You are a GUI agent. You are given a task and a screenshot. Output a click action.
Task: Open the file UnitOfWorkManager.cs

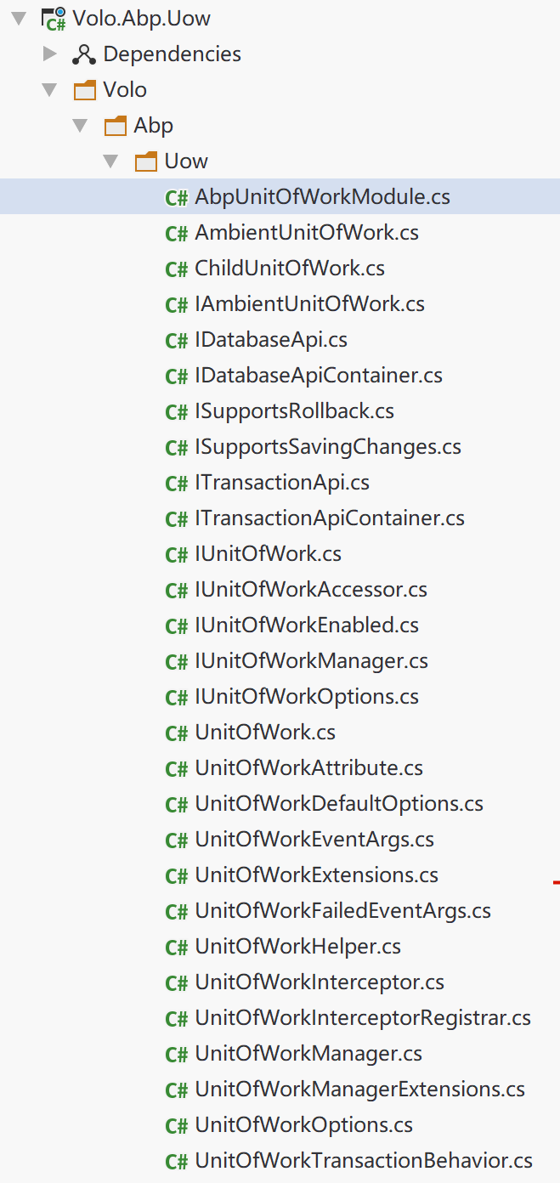[x=308, y=1054]
